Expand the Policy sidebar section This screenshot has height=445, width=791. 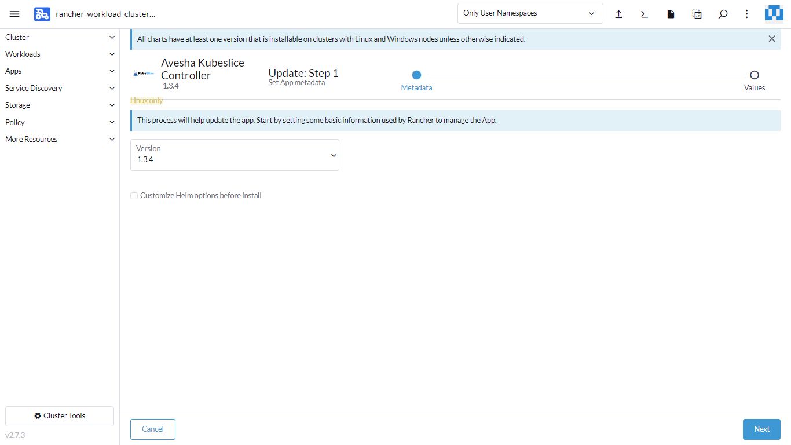(x=60, y=122)
